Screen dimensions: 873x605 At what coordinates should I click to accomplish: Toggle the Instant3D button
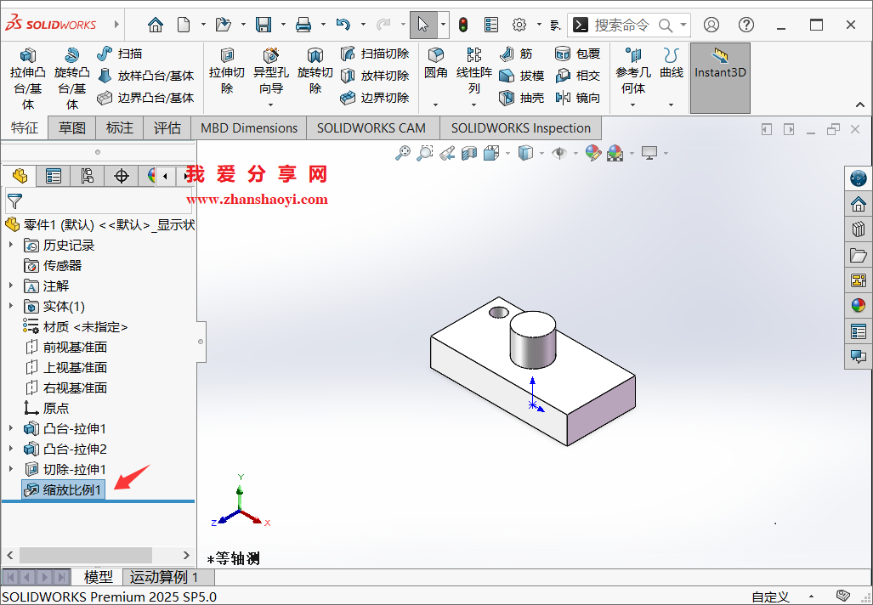(x=720, y=78)
